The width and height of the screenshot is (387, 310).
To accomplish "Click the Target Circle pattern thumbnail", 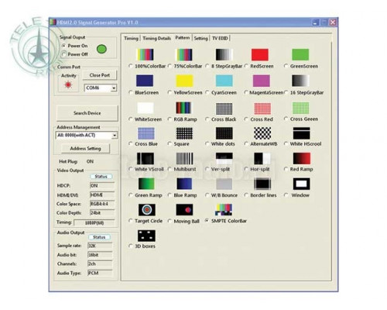I will [x=147, y=210].
